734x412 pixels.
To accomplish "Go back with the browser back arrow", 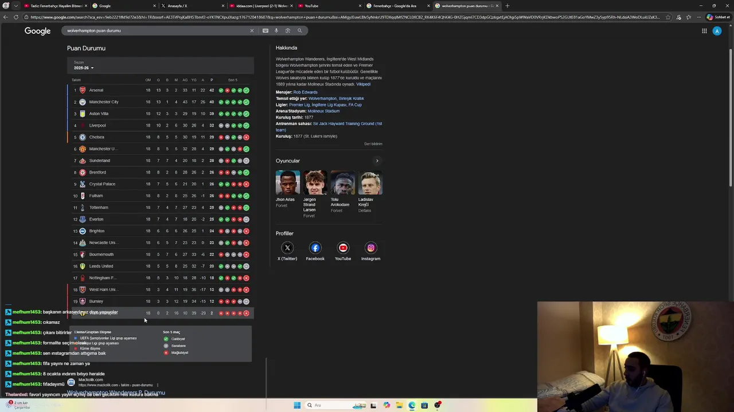I will (5, 17).
